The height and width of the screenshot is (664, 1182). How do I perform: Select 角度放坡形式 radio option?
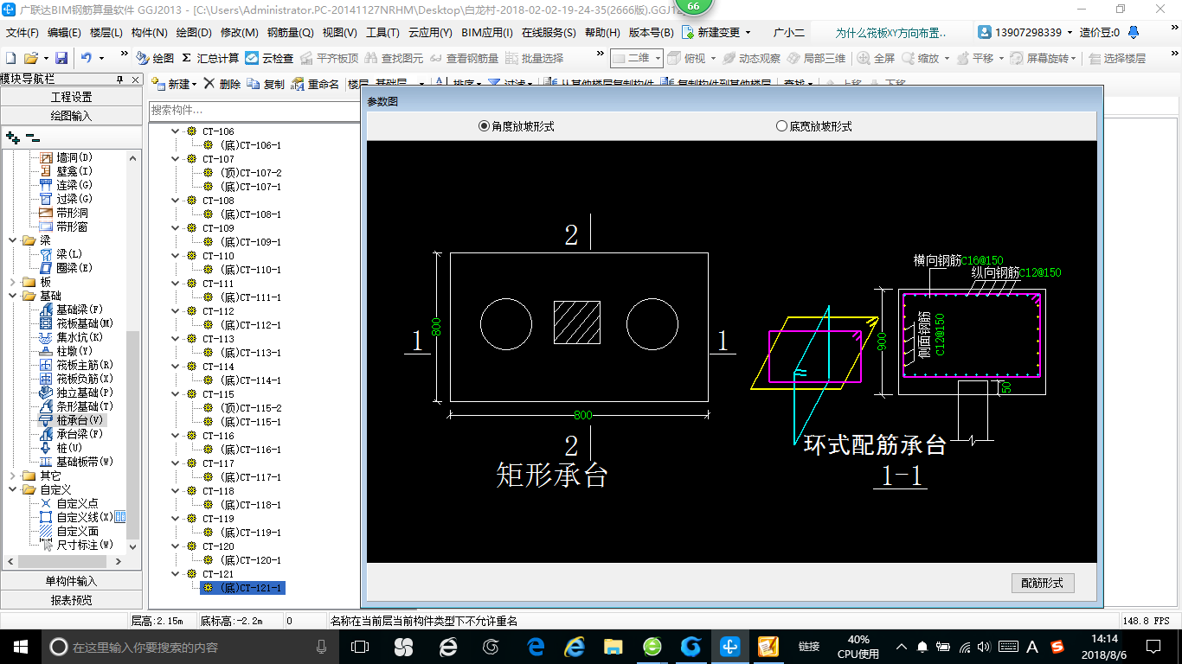(516, 126)
